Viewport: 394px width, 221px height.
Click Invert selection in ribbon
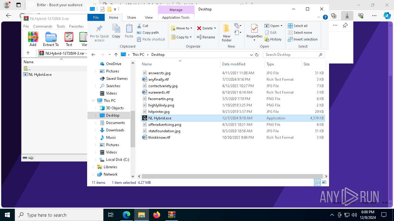coord(303,39)
